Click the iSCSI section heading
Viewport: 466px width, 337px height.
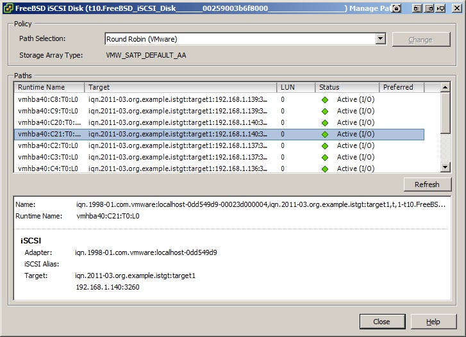(x=31, y=241)
